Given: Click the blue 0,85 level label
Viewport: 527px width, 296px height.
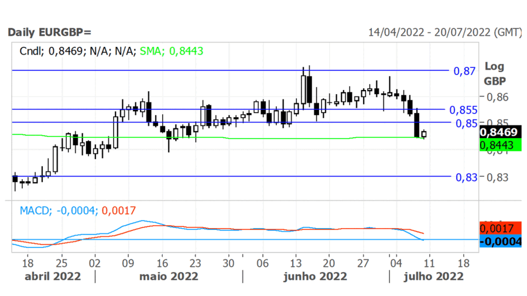Looking at the screenshot, I should (466, 123).
